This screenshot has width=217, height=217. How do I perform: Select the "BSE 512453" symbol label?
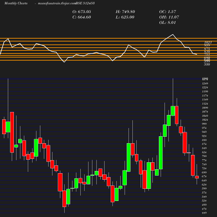85,3
